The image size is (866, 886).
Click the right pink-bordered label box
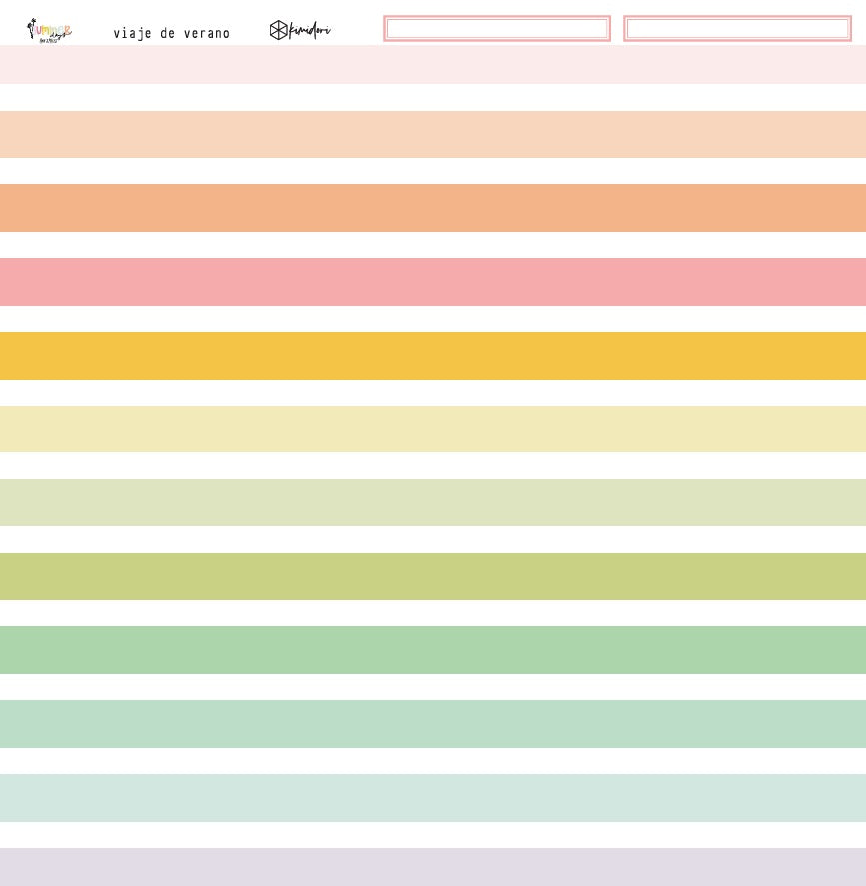737,28
